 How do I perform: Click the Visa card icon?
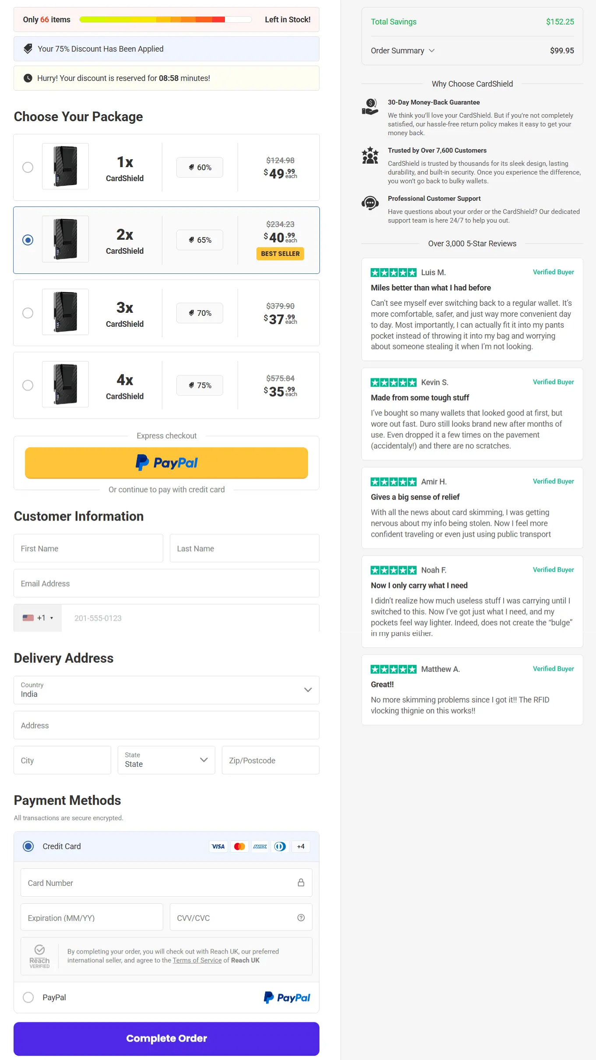[x=218, y=846]
